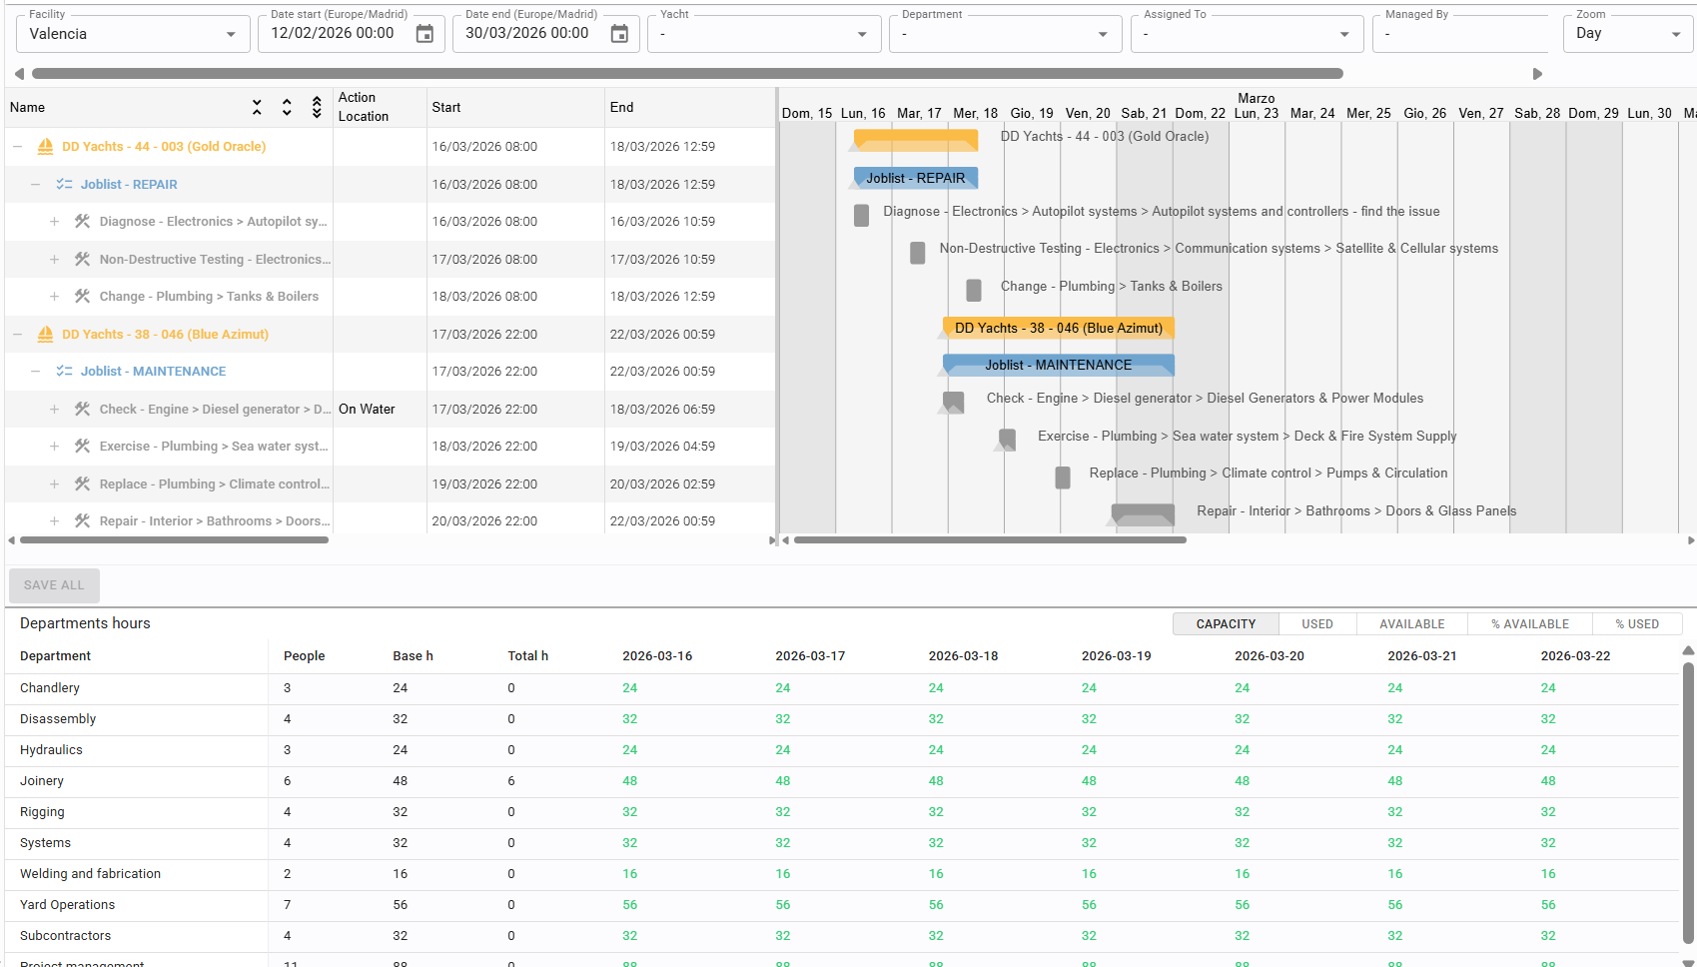Open the Date end calendar picker icon
Image resolution: width=1697 pixels, height=967 pixels.
coord(619,34)
